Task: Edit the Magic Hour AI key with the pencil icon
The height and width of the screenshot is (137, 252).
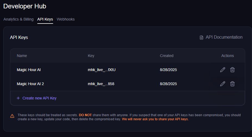Action: (x=223, y=70)
